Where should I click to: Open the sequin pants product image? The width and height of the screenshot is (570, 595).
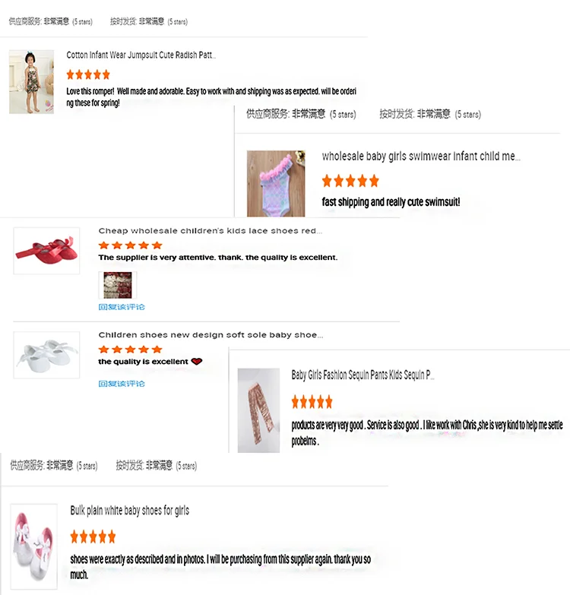pos(259,410)
